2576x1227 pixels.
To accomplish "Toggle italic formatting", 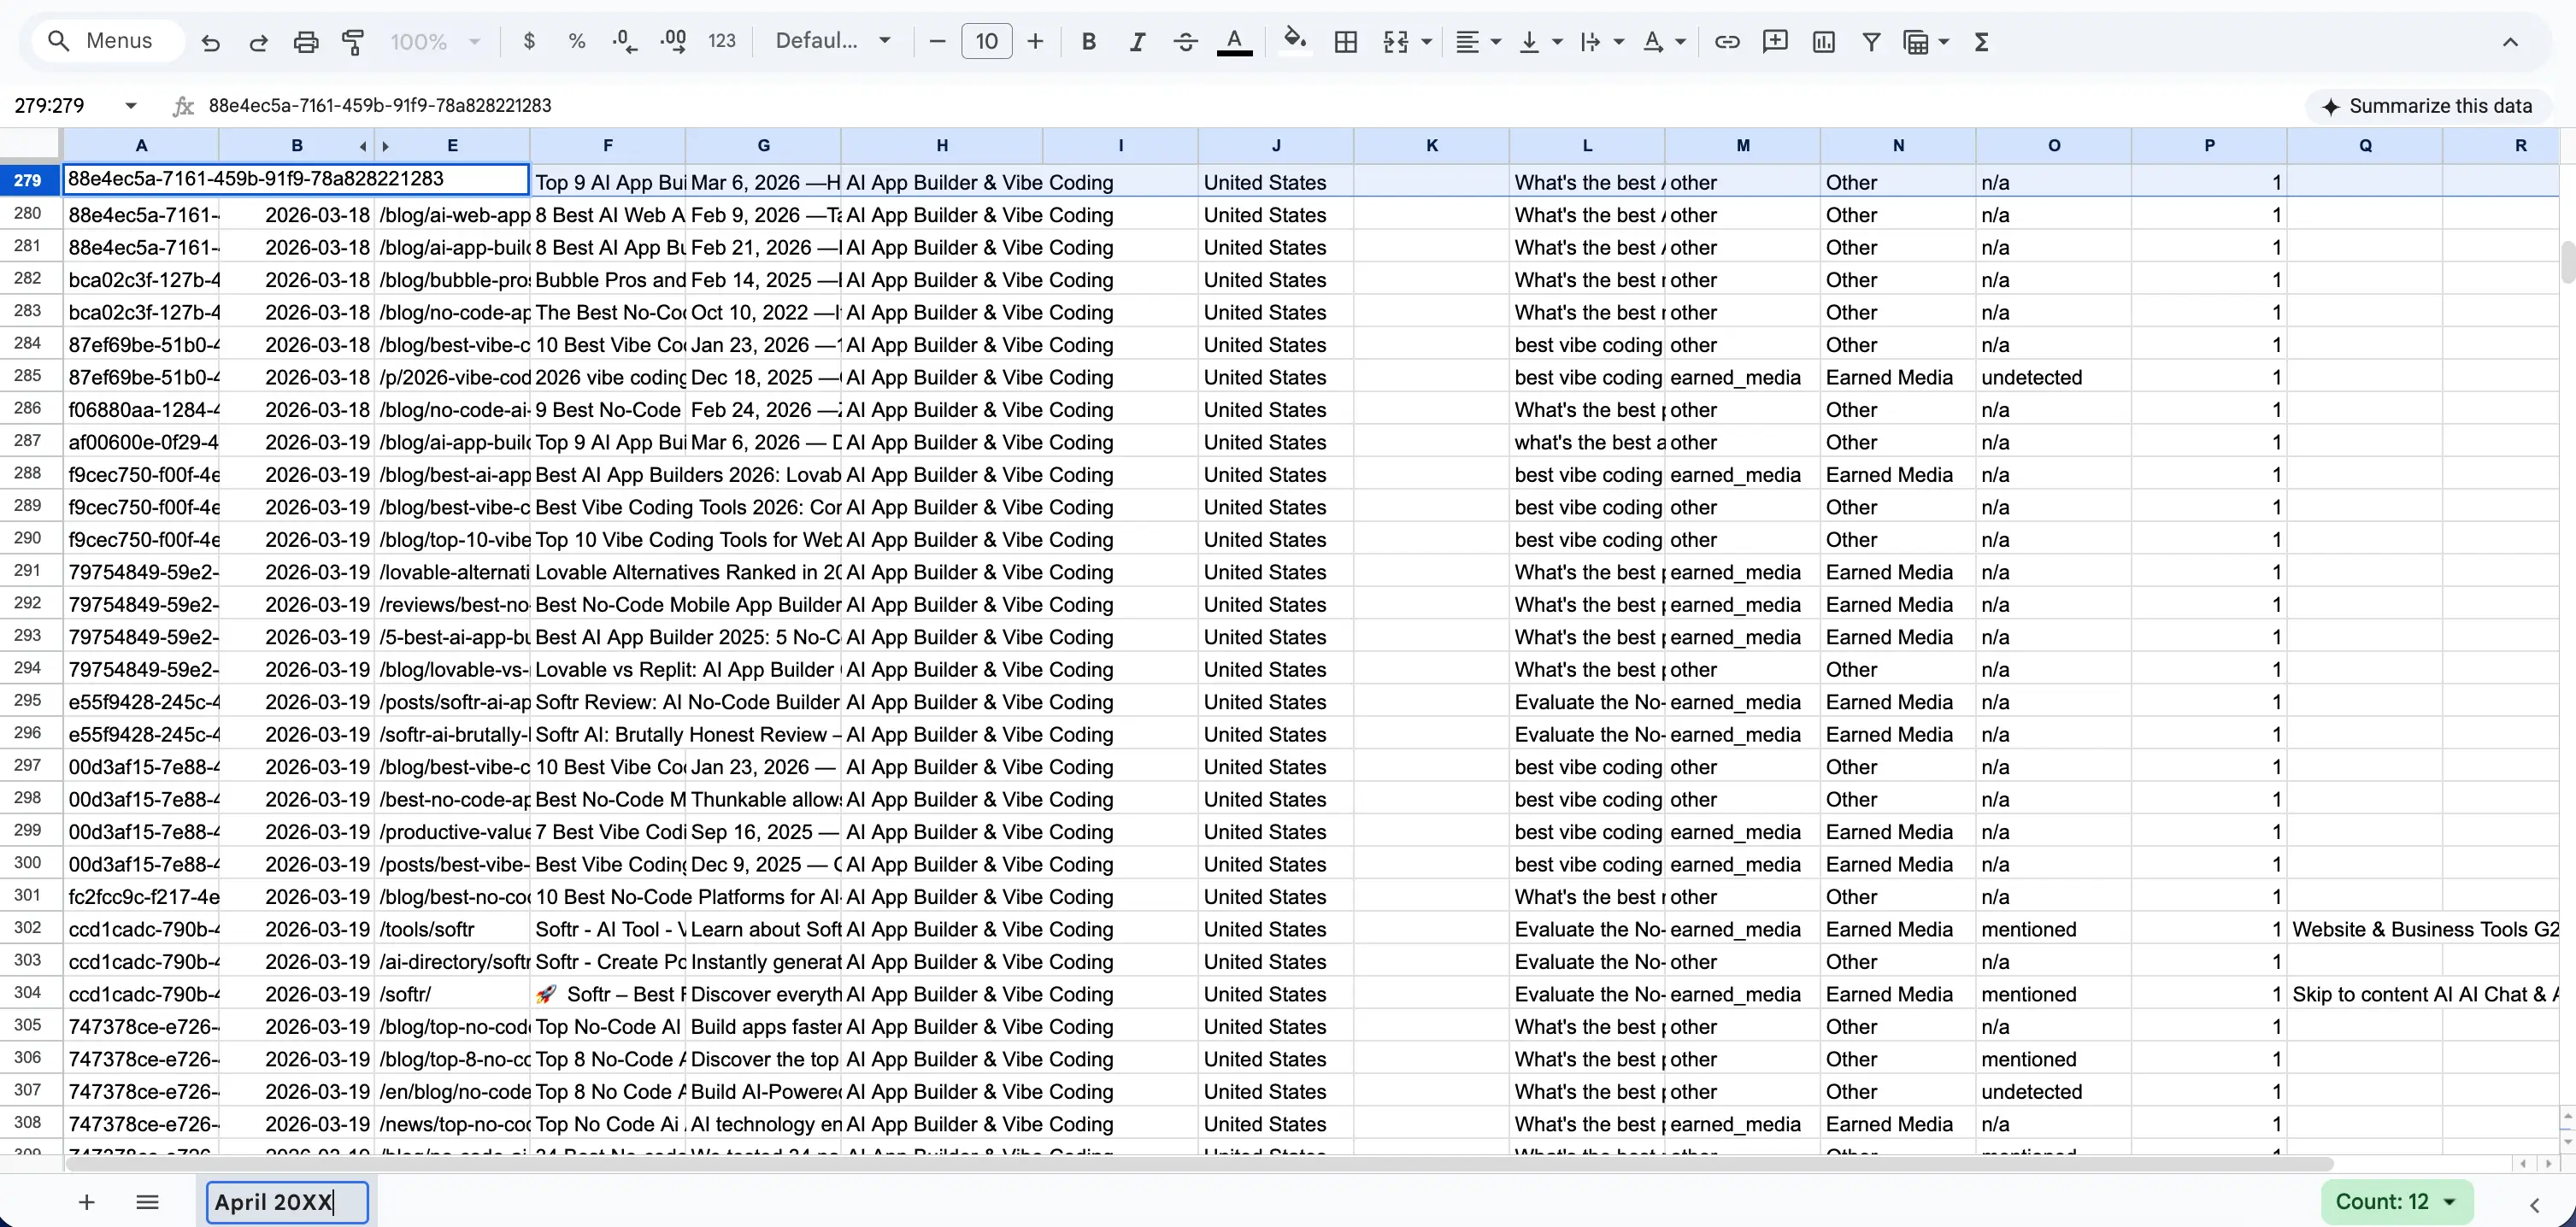I will (x=1137, y=42).
